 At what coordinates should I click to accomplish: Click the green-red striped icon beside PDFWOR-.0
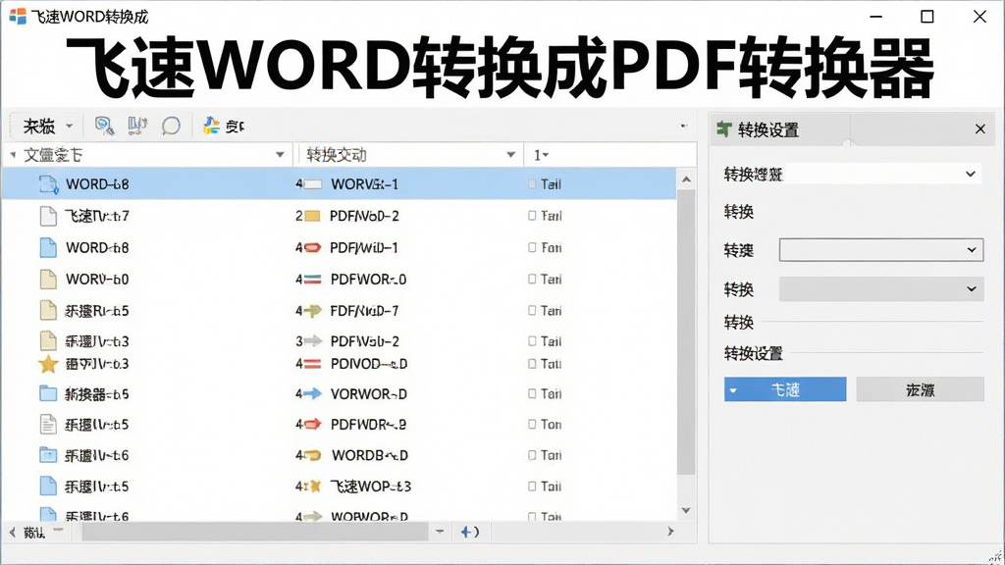pyautogui.click(x=312, y=280)
